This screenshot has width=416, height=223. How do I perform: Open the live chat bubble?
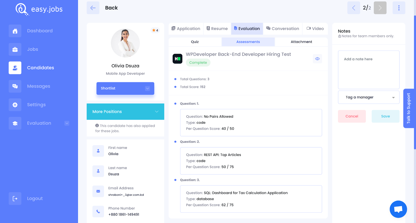pos(398,209)
